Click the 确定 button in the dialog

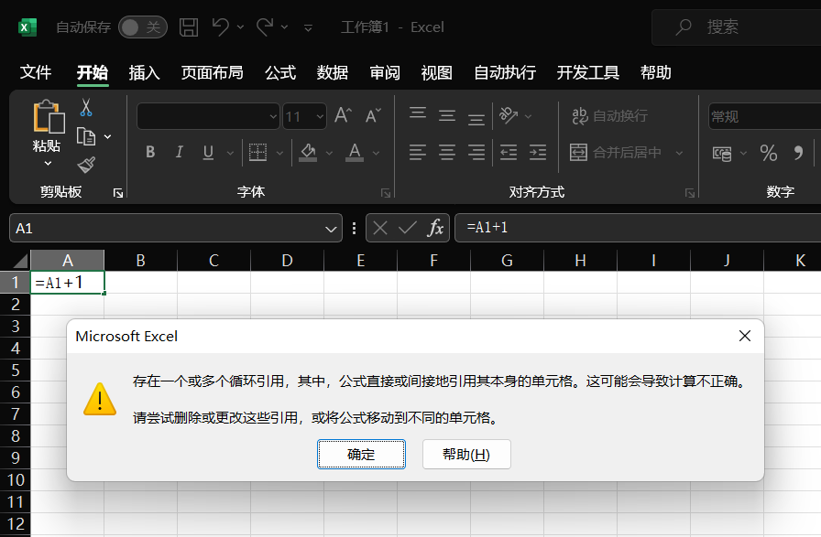[x=361, y=455]
